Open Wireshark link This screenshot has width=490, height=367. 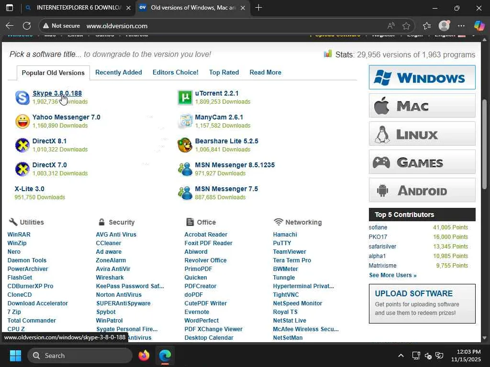tap(110, 278)
